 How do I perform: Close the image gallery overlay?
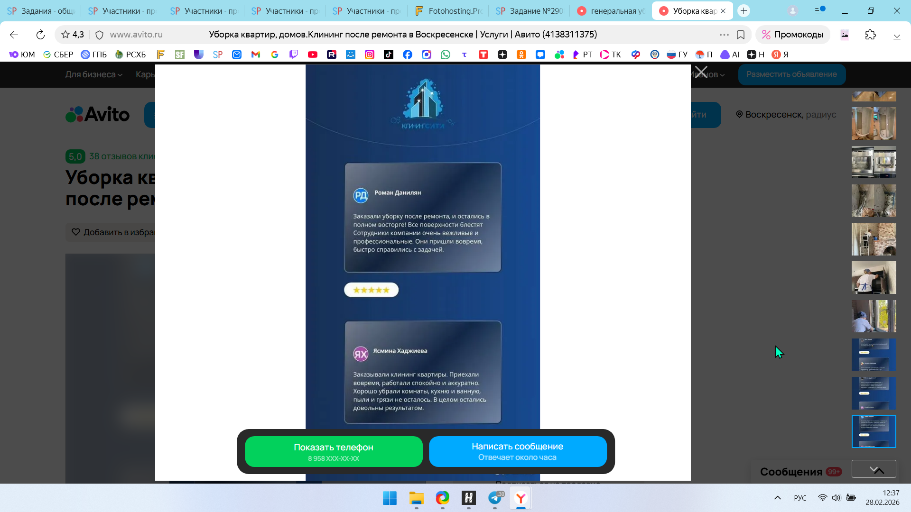coord(701,73)
